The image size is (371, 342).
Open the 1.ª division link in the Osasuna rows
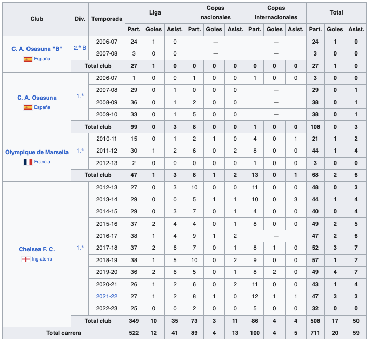[x=79, y=96]
